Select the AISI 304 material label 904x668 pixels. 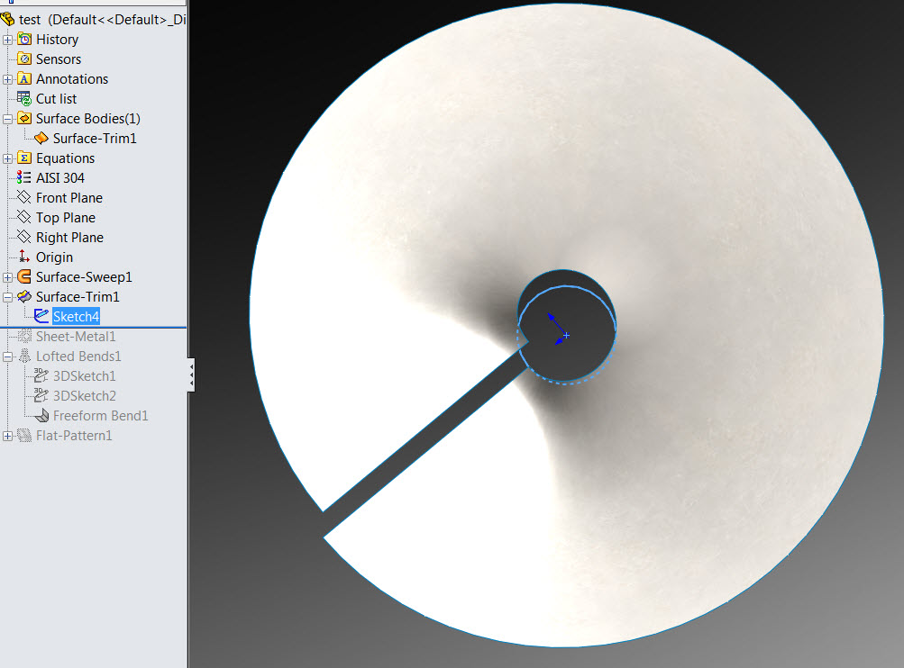(x=60, y=177)
